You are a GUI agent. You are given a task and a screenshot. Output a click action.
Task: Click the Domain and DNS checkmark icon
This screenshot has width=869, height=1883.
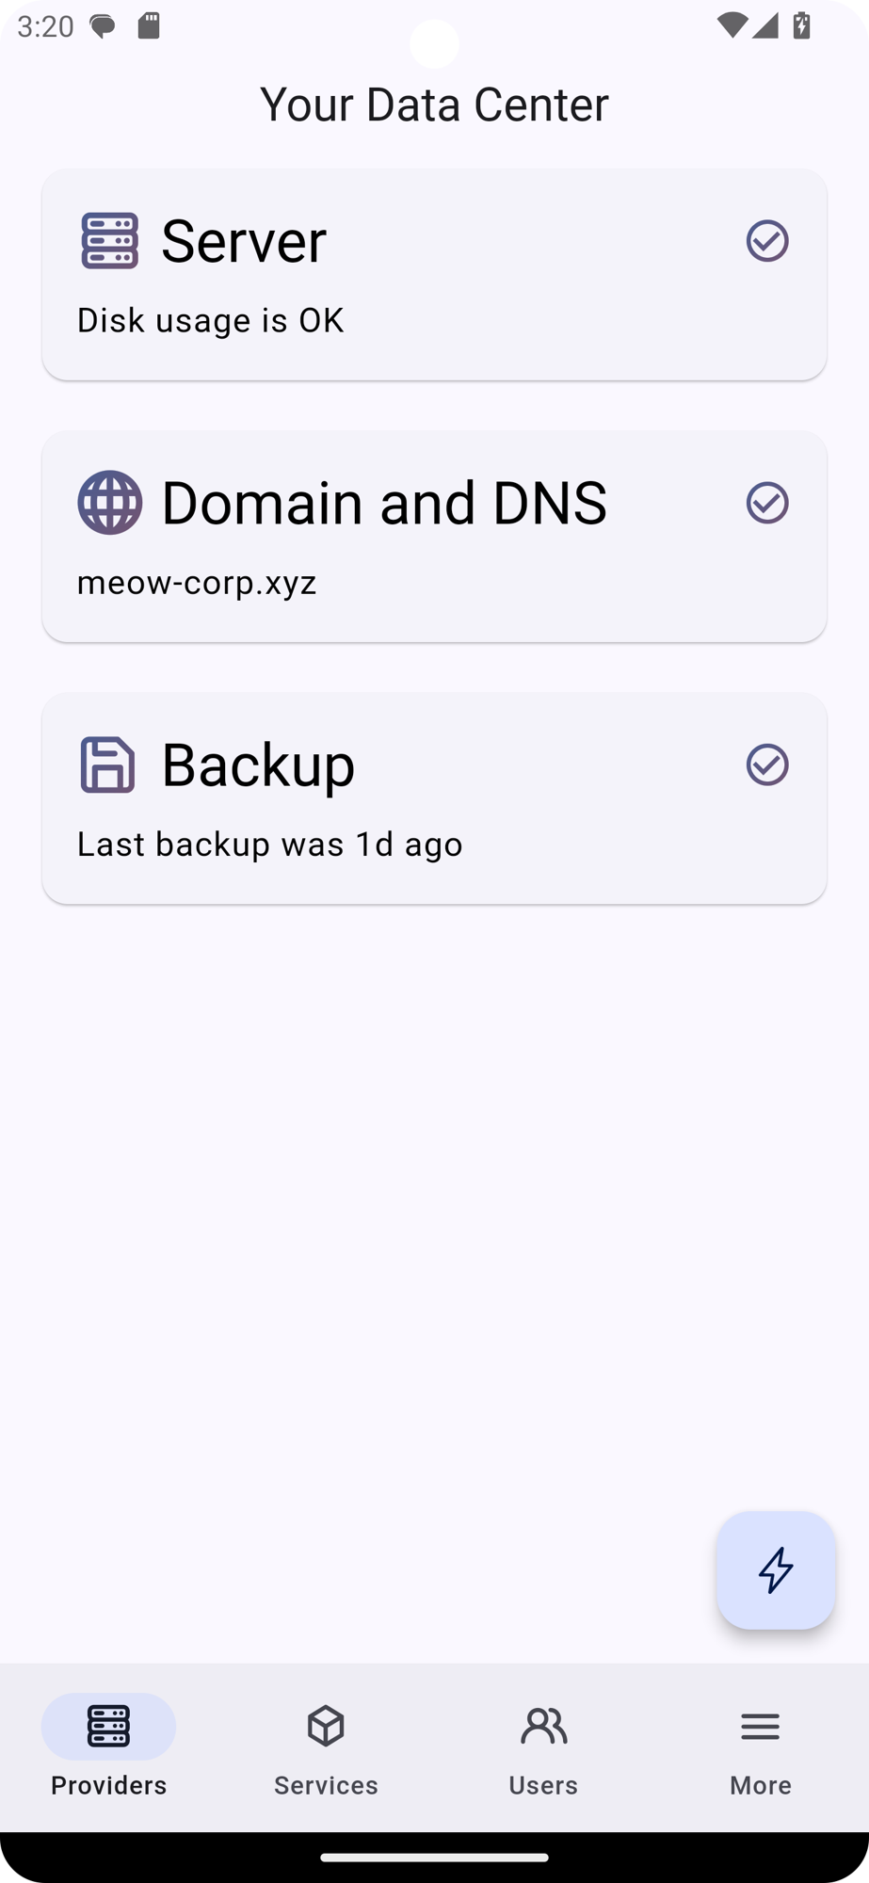coord(767,503)
